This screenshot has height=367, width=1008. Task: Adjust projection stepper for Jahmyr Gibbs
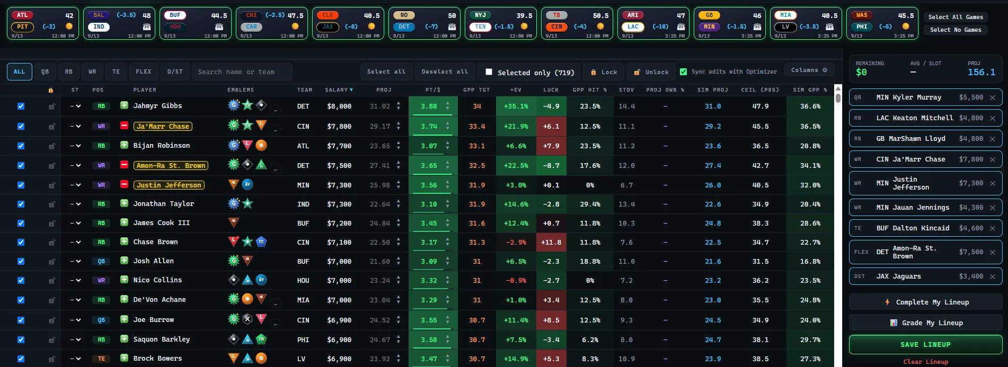(399, 106)
